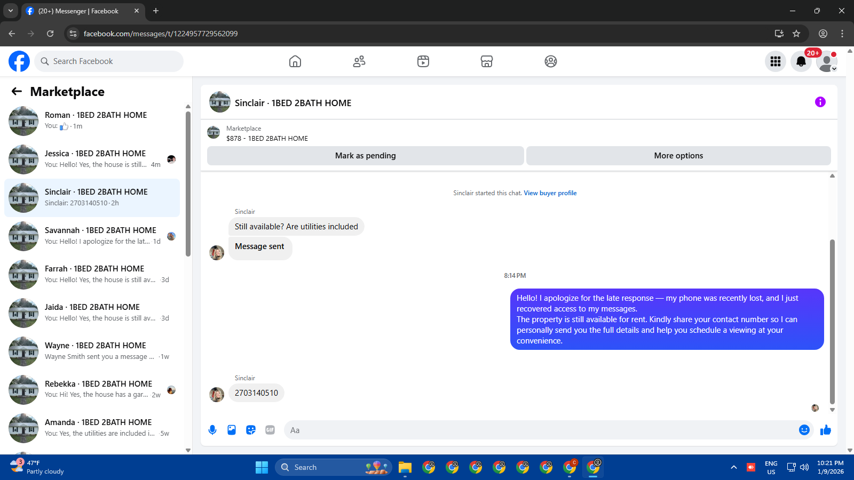Viewport: 854px width, 480px height.
Task: Open Roman's 1BED 2BATH HOME chat
Action: pos(92,121)
